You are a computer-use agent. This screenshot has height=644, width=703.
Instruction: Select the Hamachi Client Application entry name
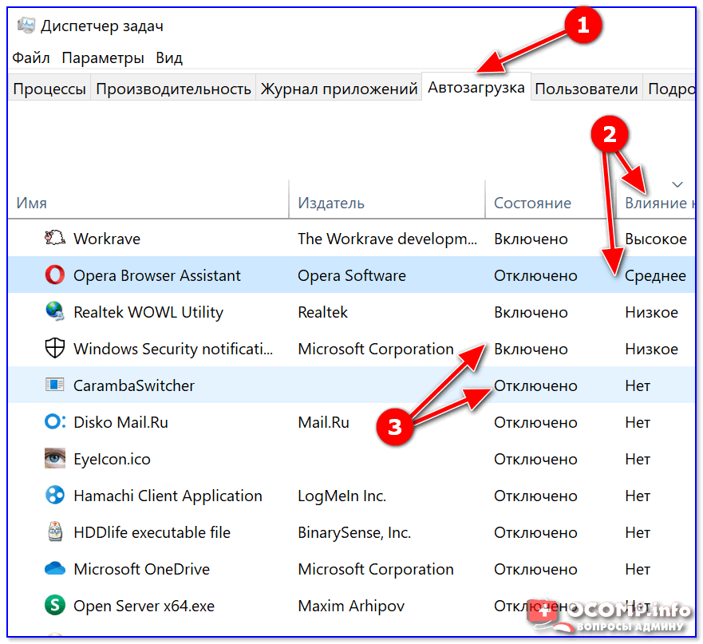[168, 496]
